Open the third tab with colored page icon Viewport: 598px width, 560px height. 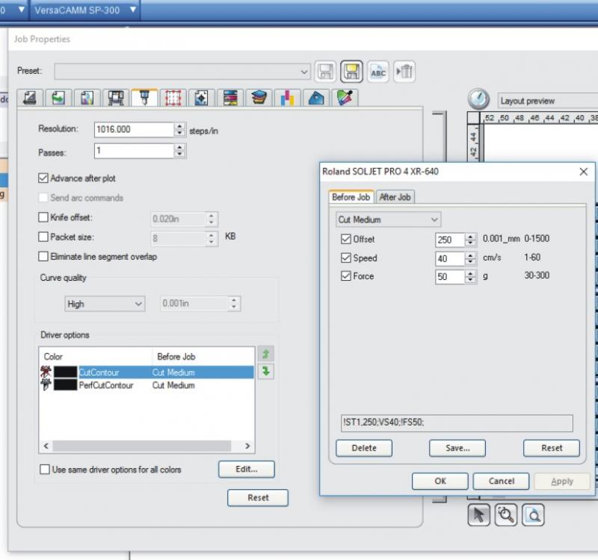pyautogui.click(x=87, y=99)
